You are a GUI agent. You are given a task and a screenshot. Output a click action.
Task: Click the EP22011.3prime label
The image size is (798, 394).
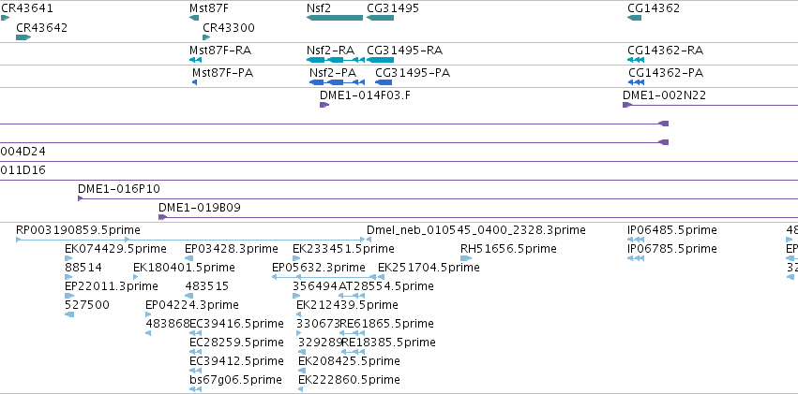(x=112, y=286)
